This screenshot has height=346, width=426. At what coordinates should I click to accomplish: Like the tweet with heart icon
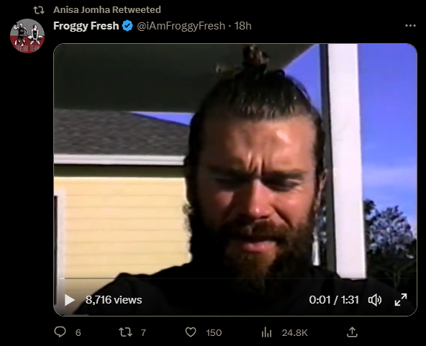point(191,332)
